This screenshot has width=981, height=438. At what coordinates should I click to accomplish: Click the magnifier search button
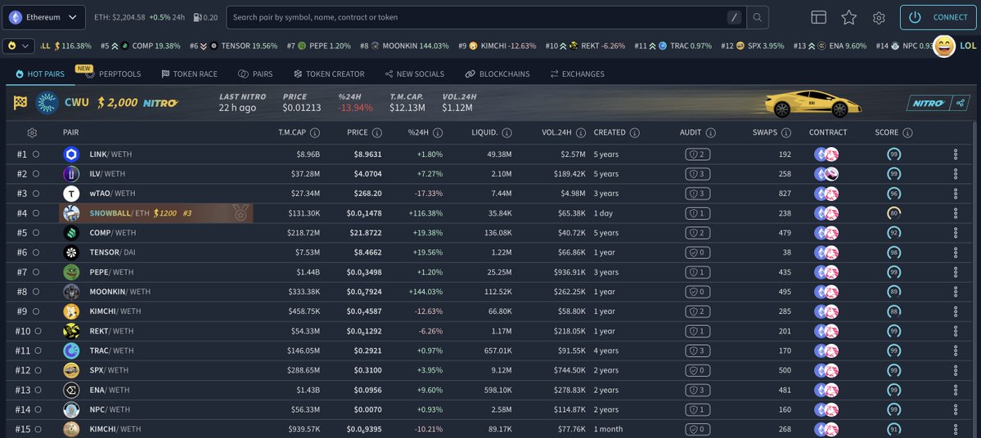(757, 17)
